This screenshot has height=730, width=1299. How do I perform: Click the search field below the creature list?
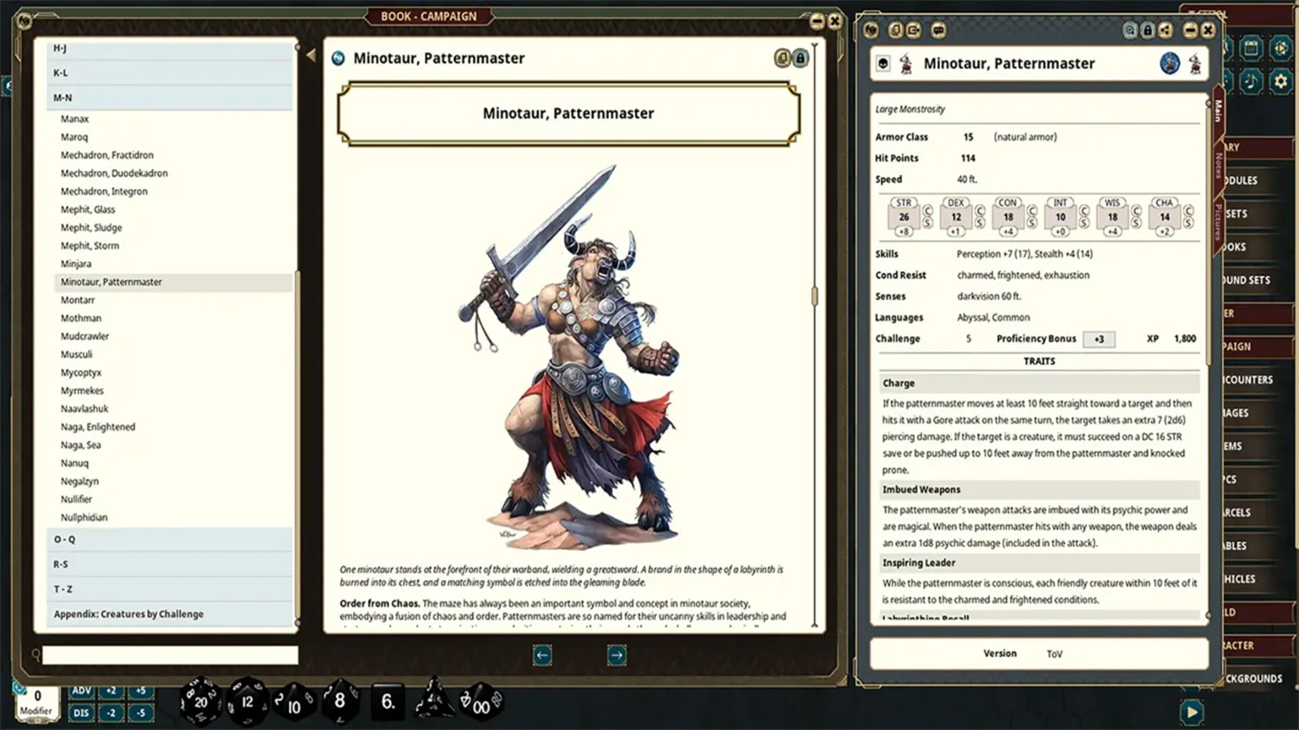[x=169, y=654]
